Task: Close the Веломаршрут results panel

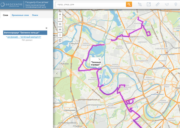Action: pyautogui.click(x=47, y=28)
